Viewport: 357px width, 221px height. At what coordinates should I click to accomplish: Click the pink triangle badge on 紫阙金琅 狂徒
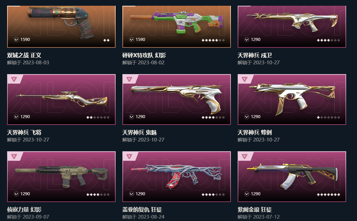click(244, 156)
